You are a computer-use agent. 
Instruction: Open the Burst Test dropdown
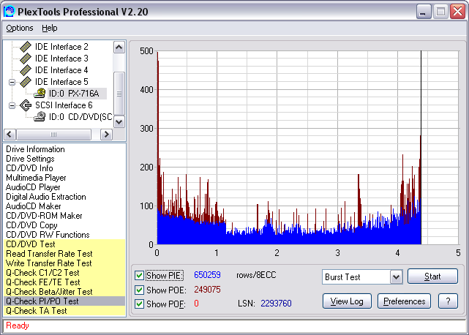pos(396,277)
